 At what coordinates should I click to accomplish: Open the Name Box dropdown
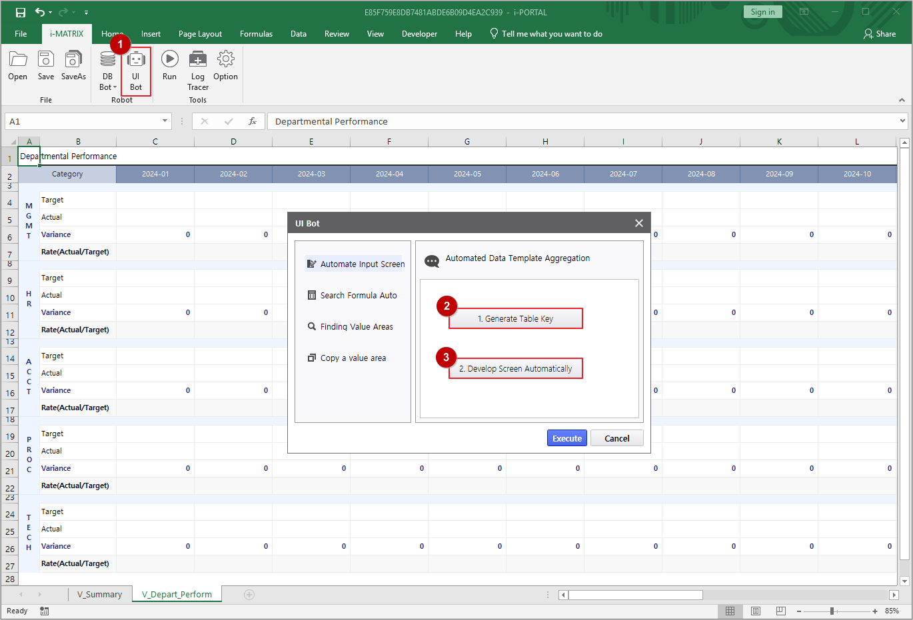tap(164, 121)
